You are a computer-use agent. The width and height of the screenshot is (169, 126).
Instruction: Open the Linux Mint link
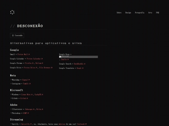point(27,95)
